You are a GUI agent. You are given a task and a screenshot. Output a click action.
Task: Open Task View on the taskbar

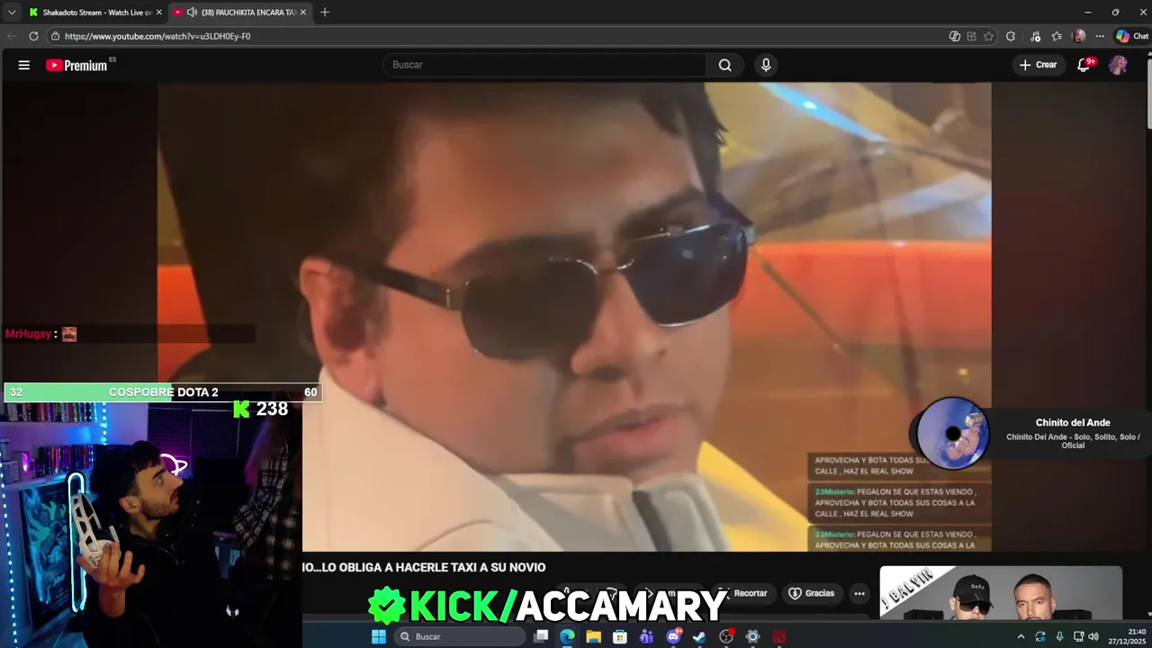pyautogui.click(x=541, y=636)
